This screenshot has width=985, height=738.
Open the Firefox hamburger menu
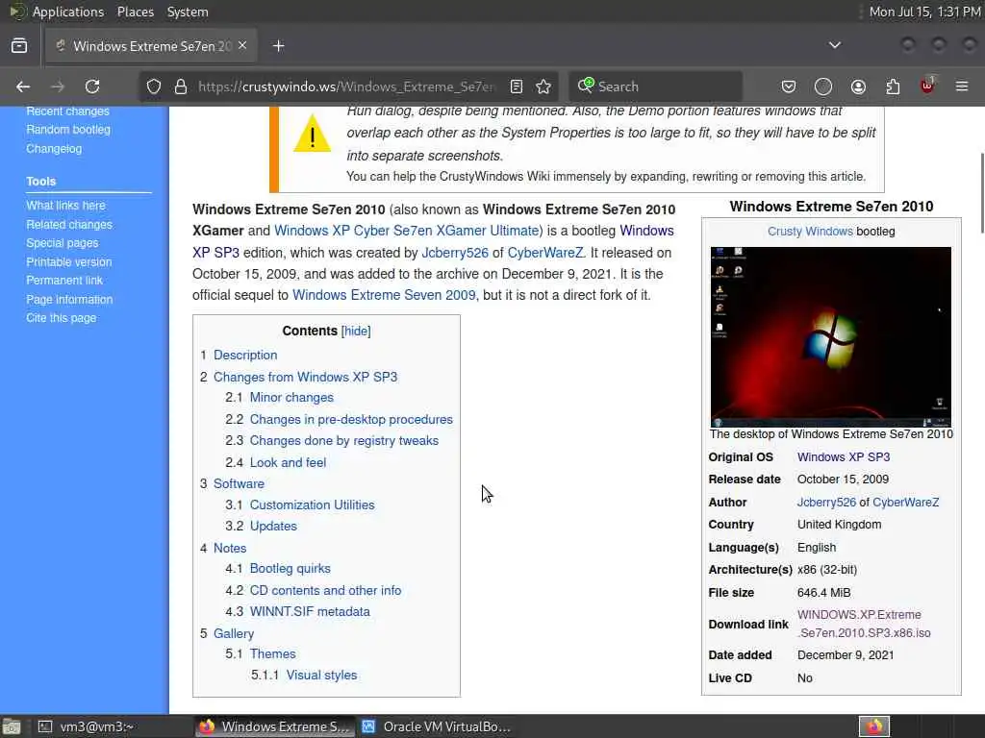(x=962, y=86)
